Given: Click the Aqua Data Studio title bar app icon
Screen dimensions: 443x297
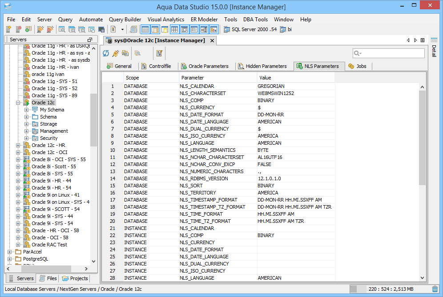Looking at the screenshot, I should [x=8, y=6].
